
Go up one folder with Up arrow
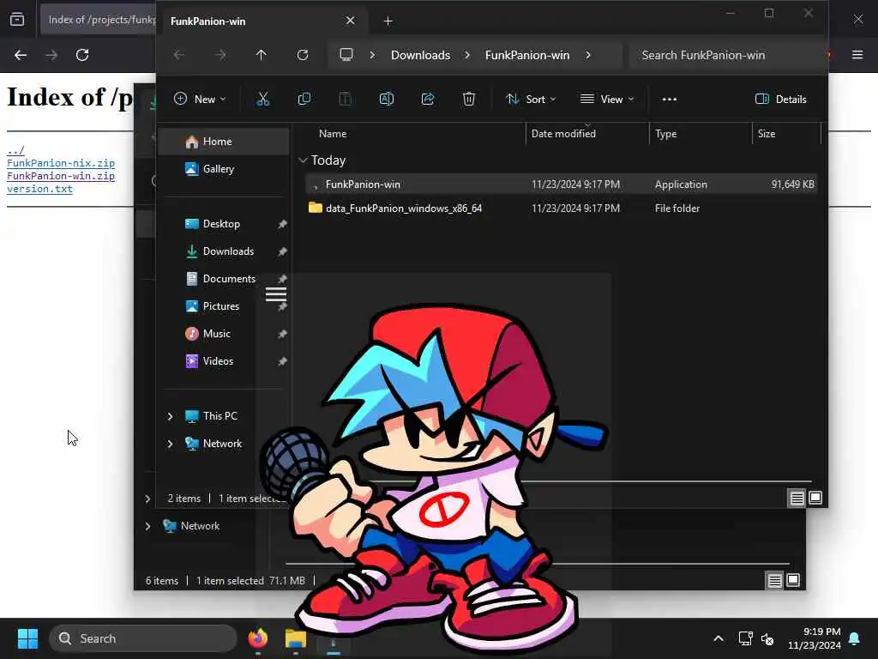pyautogui.click(x=261, y=55)
